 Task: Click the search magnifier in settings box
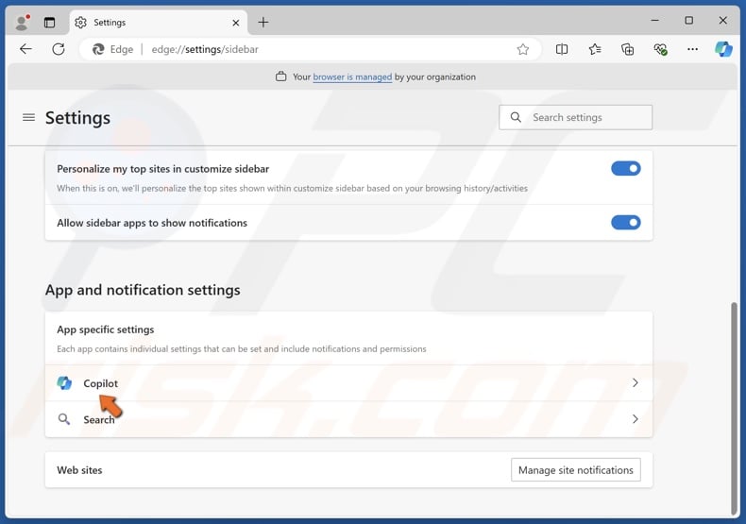tap(516, 117)
